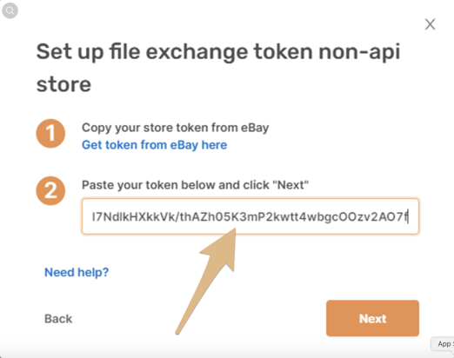
Task: Place cursor at end of token text
Action: 408,216
